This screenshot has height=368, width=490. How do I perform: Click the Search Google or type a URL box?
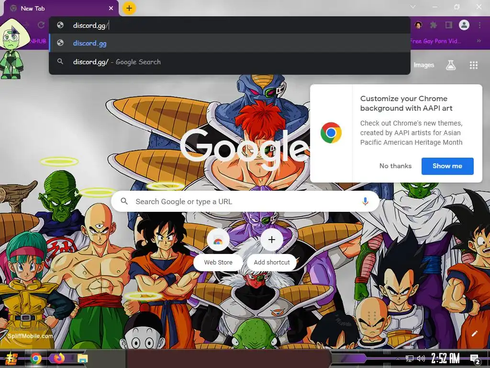coord(245,202)
